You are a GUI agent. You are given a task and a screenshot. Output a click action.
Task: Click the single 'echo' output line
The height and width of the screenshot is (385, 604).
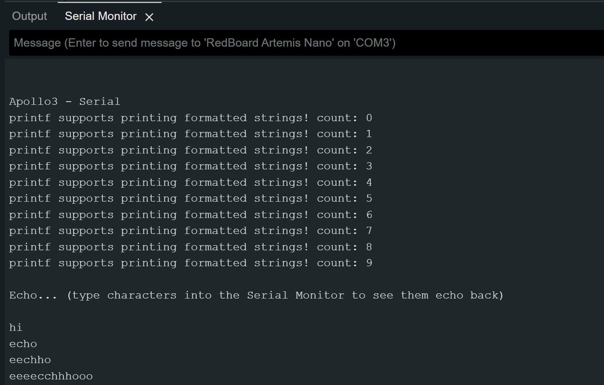tap(23, 344)
